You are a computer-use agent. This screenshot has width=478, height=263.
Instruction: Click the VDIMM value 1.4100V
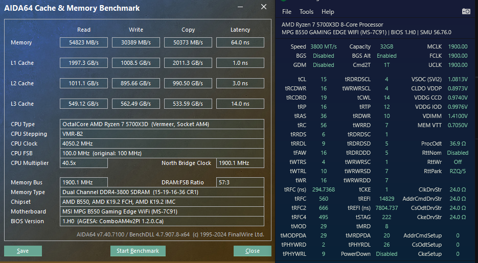[x=458, y=116]
